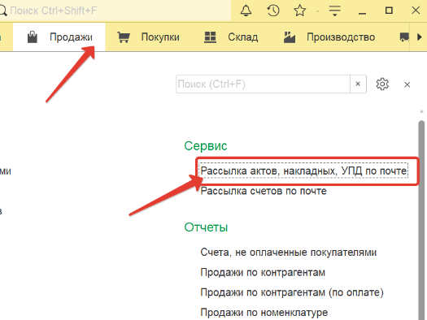Click the shopping bag icon of Продажи

[33, 37]
